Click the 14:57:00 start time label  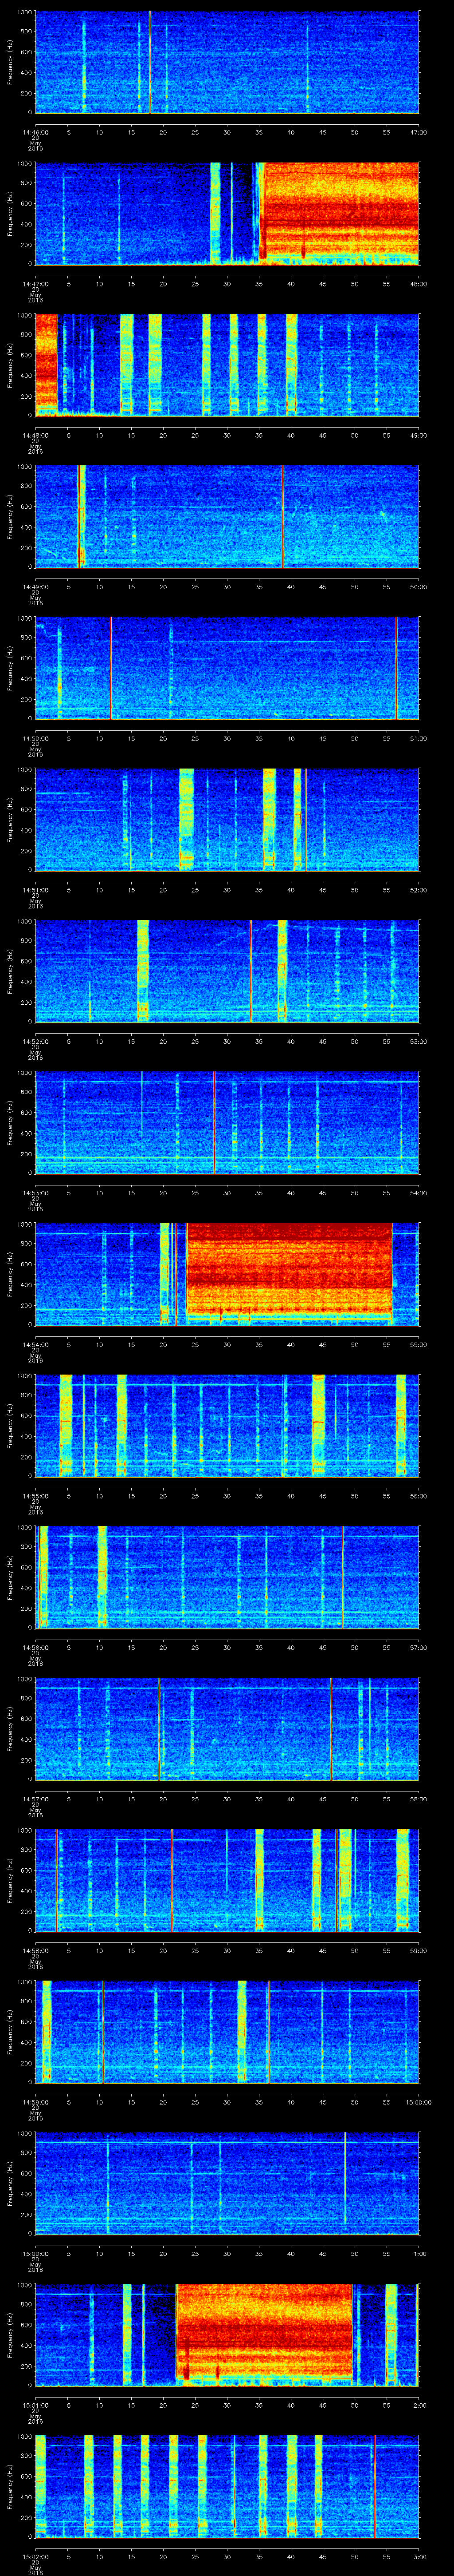(x=35, y=1799)
